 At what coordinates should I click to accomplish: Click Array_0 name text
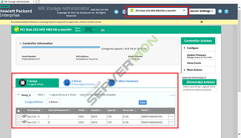[26, 95]
